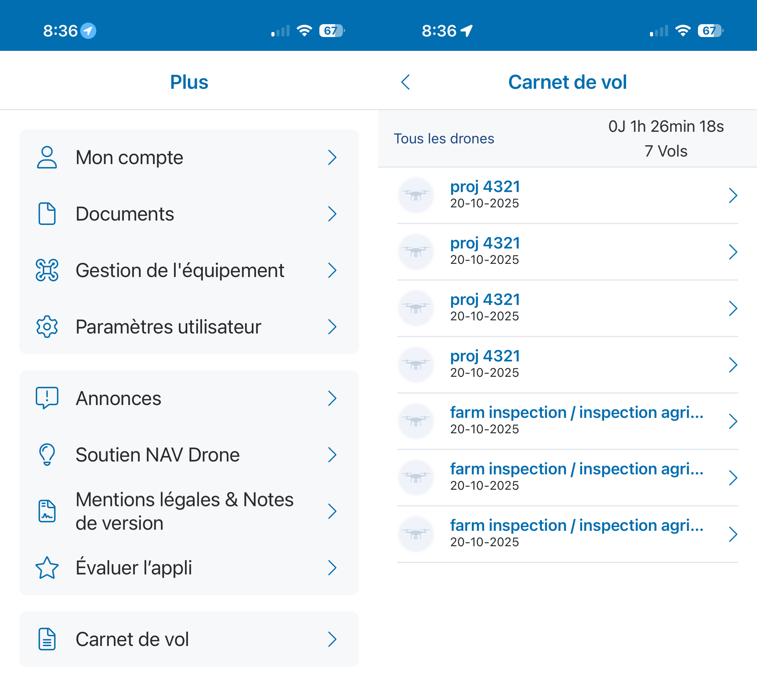757x680 pixels.
Task: Go back using the left chevron
Action: click(x=405, y=82)
